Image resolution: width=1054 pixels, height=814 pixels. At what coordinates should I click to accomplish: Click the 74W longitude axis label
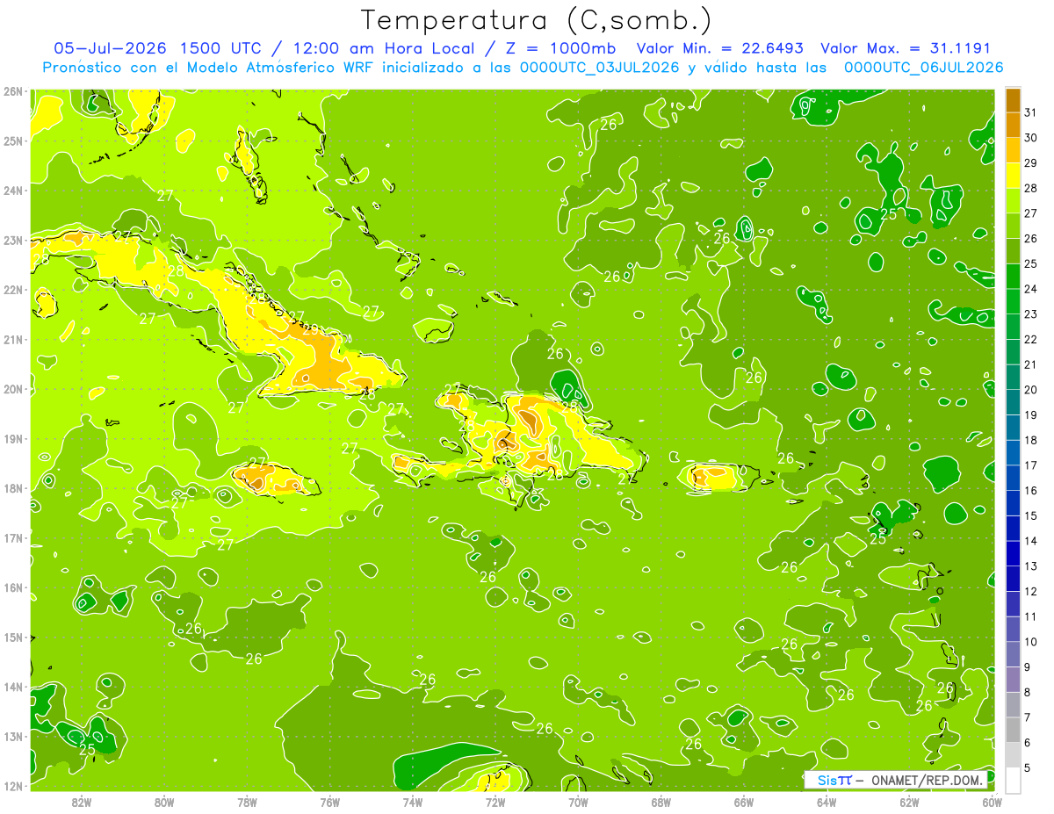click(412, 803)
